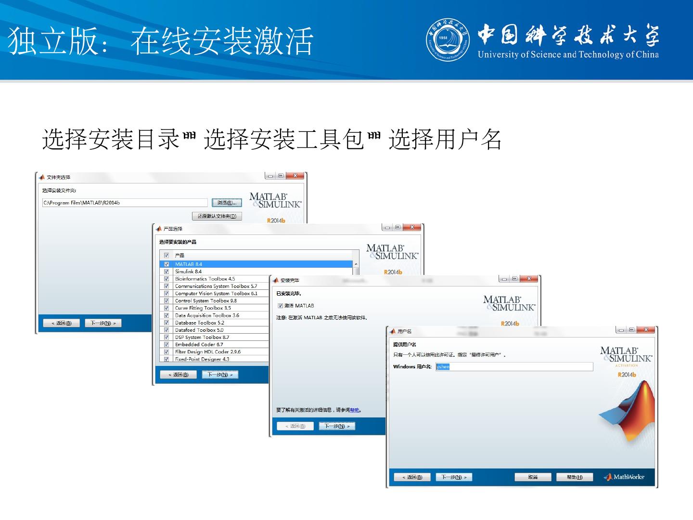Select the "Data Acquisition Toolbox 3.6" row text
Image resolution: width=693 pixels, height=520 pixels.
207,315
